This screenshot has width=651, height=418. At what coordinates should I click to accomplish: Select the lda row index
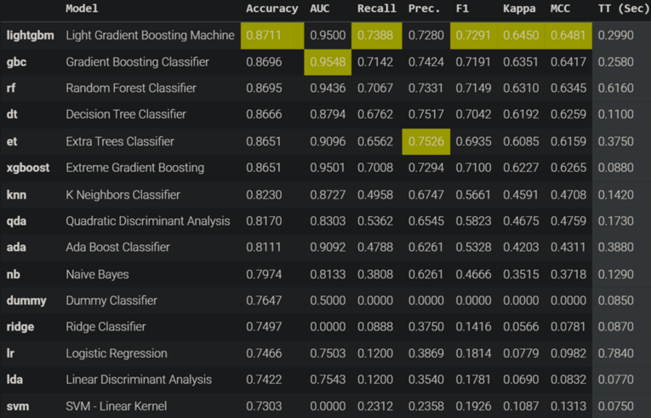pyautogui.click(x=14, y=380)
